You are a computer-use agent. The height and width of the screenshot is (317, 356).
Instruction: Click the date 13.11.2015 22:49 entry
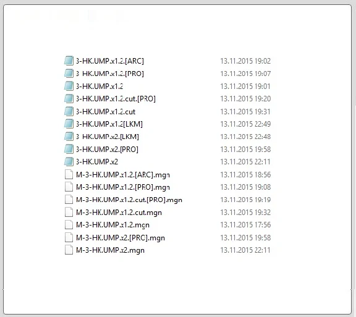tap(245, 124)
